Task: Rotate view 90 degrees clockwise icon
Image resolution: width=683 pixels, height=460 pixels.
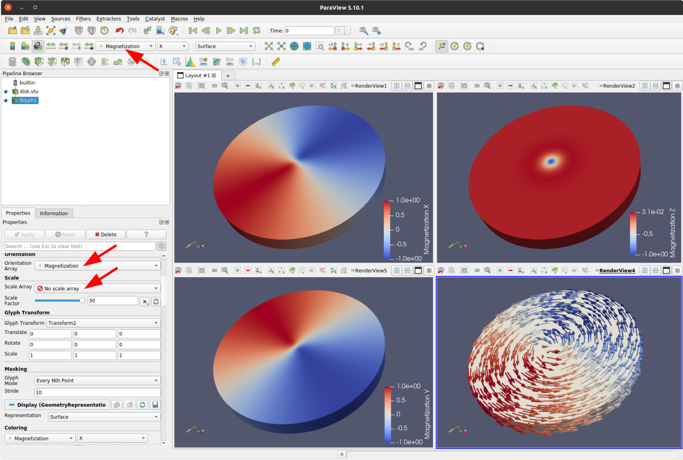Action: 409,46
